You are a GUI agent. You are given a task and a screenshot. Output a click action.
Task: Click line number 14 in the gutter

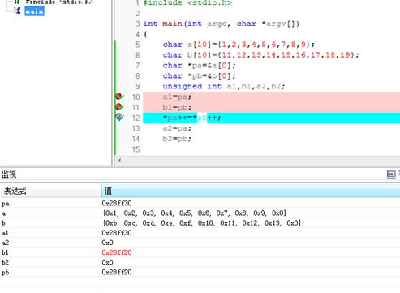pyautogui.click(x=135, y=139)
